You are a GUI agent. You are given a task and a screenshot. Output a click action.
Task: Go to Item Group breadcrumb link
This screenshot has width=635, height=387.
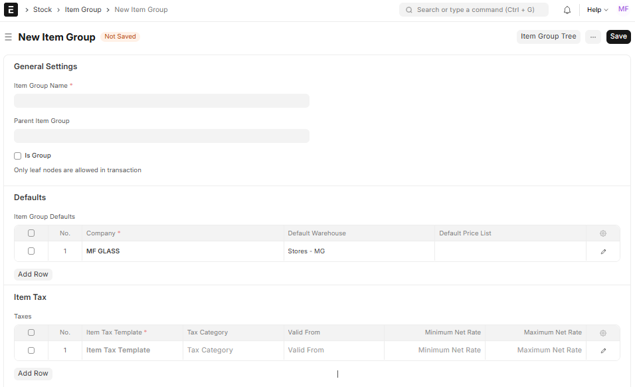(x=83, y=10)
